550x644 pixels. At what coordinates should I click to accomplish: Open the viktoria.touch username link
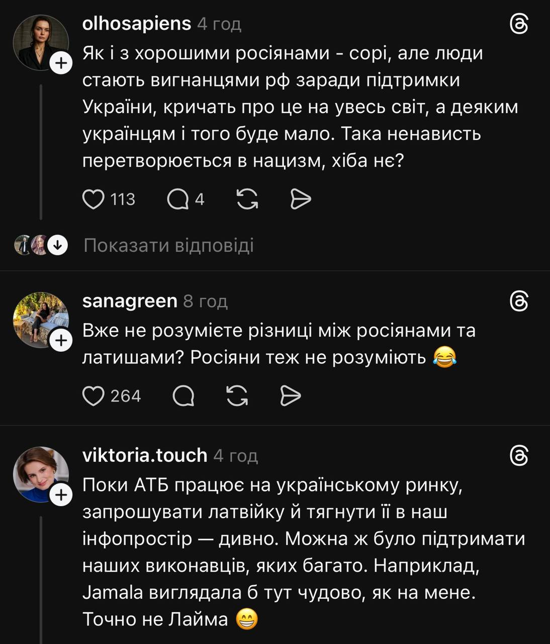click(144, 455)
